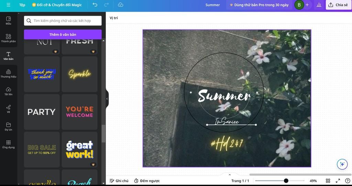Open the B account avatar
The height and width of the screenshot is (186, 352).
[299, 5]
